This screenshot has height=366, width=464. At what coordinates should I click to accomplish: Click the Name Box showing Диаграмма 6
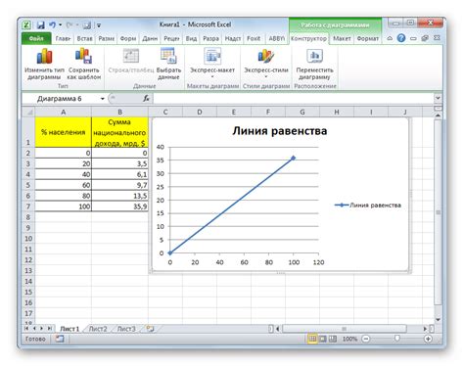(x=61, y=99)
